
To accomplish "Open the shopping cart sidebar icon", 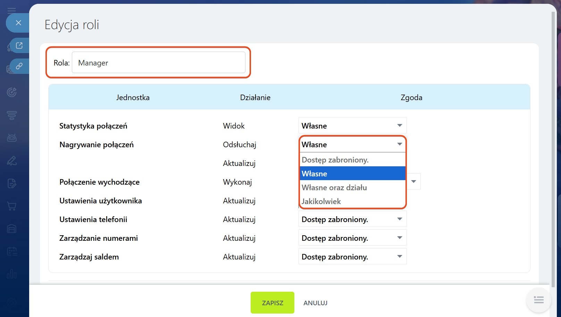I will click(12, 206).
